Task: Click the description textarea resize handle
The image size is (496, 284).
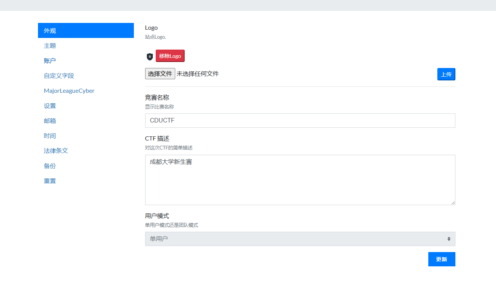Action: click(x=453, y=202)
